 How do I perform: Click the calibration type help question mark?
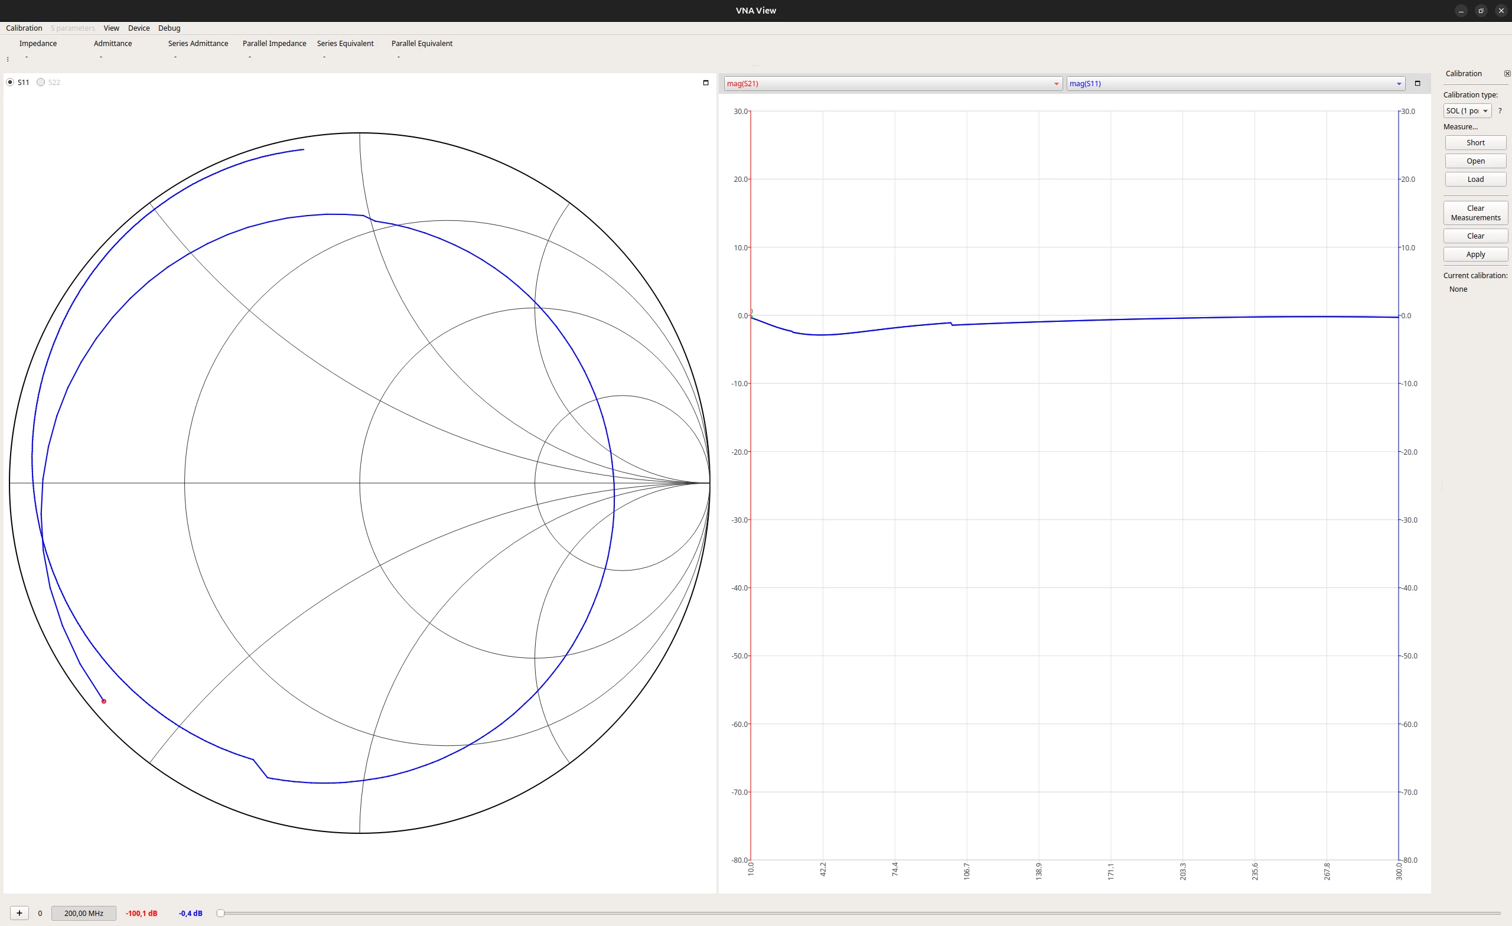point(1500,111)
